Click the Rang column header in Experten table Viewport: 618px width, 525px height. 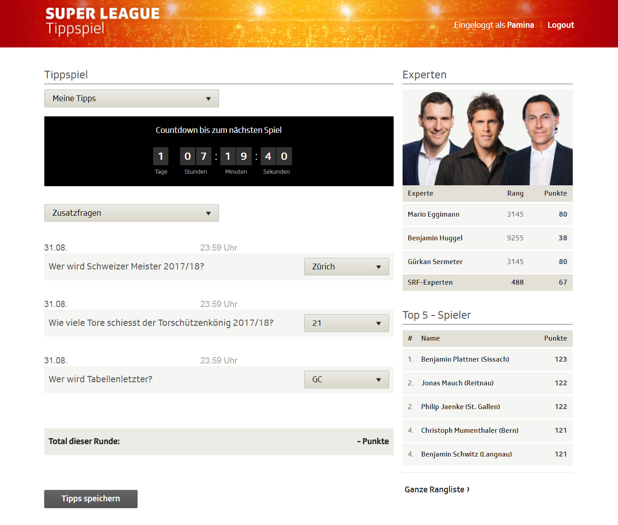point(515,193)
